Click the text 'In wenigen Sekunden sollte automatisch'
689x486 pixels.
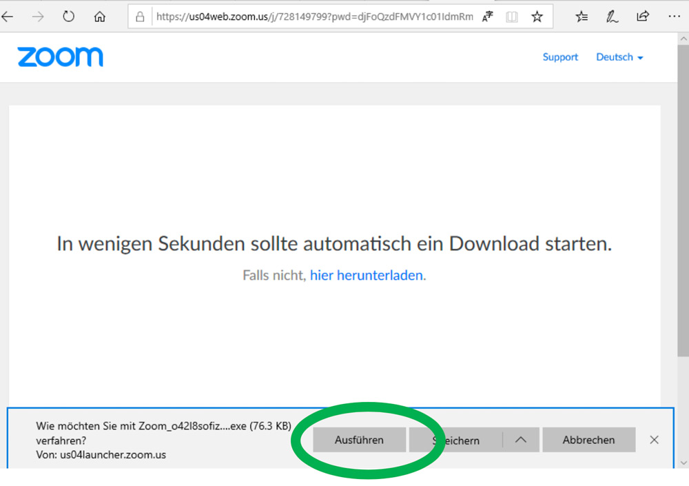[x=234, y=243]
